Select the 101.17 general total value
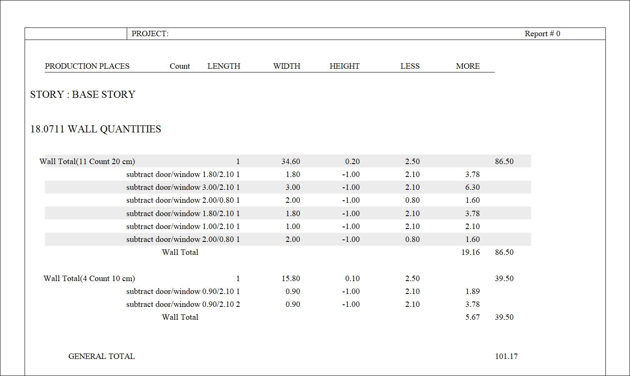 506,356
